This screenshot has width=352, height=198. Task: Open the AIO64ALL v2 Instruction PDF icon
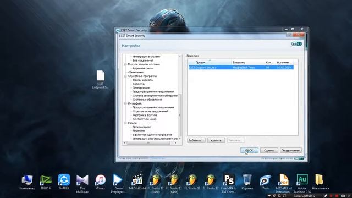pos(284,184)
